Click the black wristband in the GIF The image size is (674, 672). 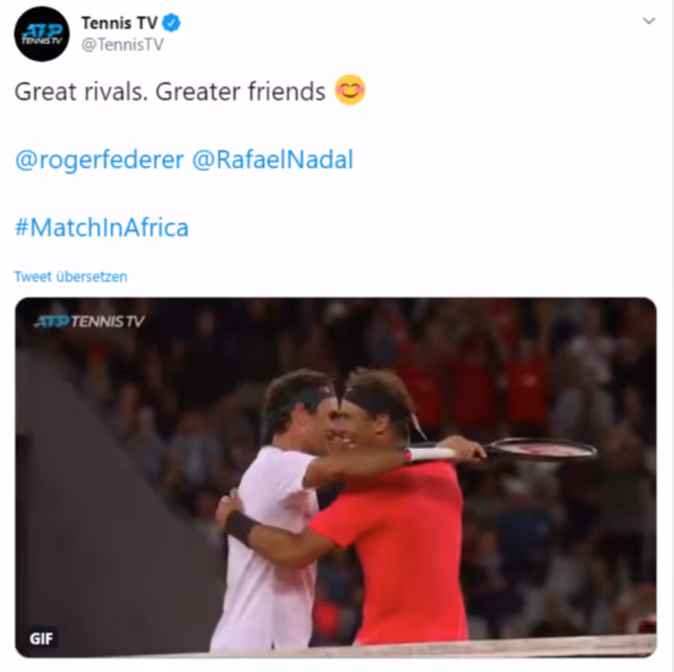240,528
